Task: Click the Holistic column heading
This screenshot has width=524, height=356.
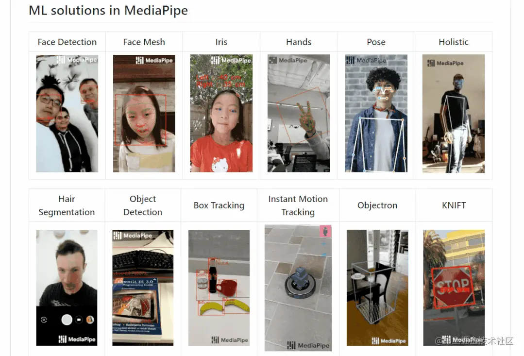Action: (x=454, y=42)
